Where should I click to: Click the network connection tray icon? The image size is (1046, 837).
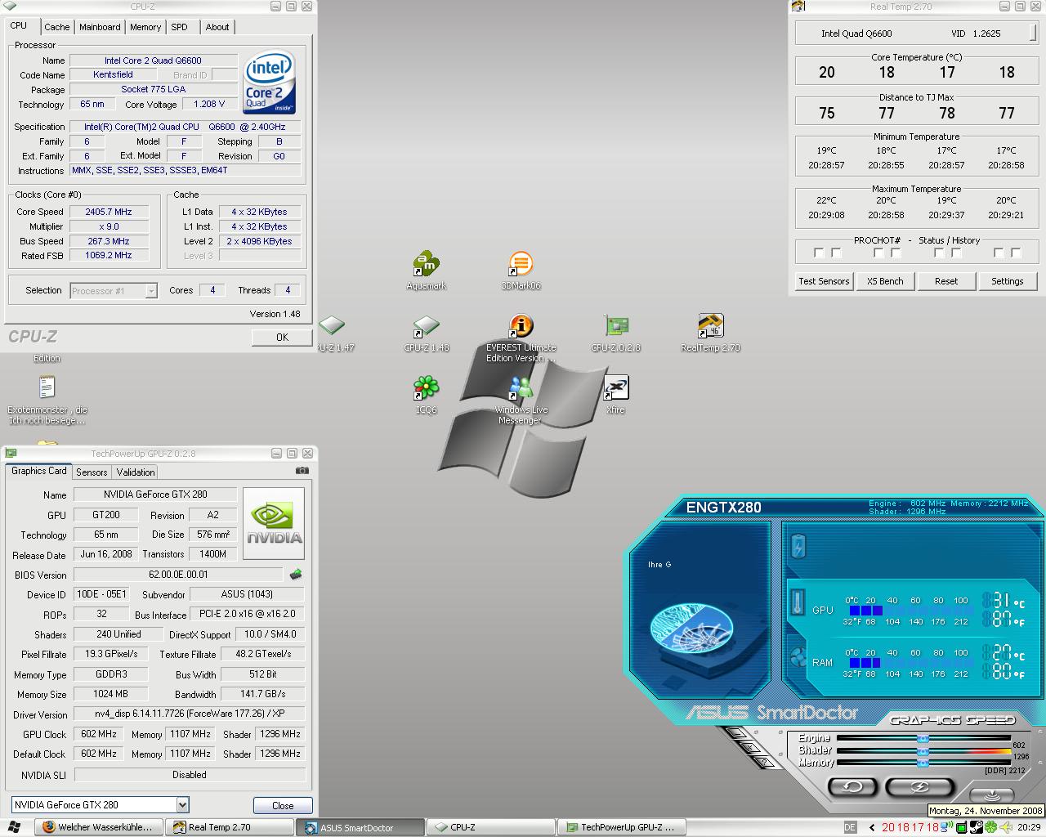pos(947,826)
